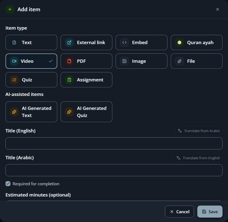Image resolution: width=228 pixels, height=222 pixels.
Task: Click sparkle icon on AI Generated Quiz
Action: tap(69, 112)
